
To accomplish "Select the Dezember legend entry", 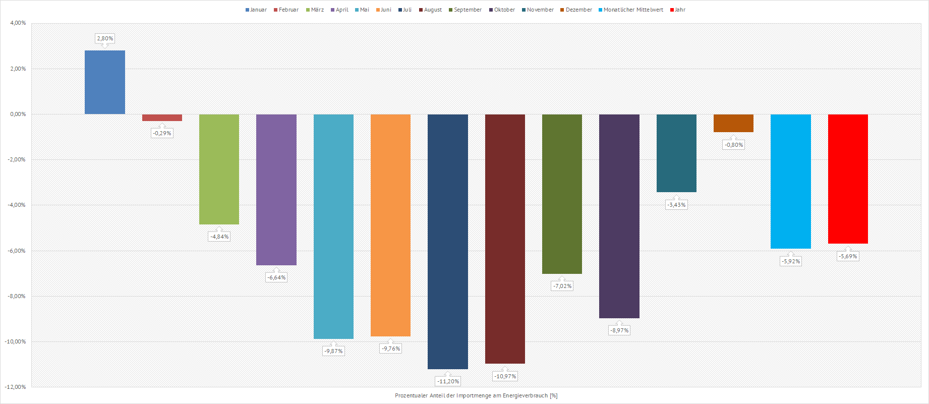I will 576,10.
